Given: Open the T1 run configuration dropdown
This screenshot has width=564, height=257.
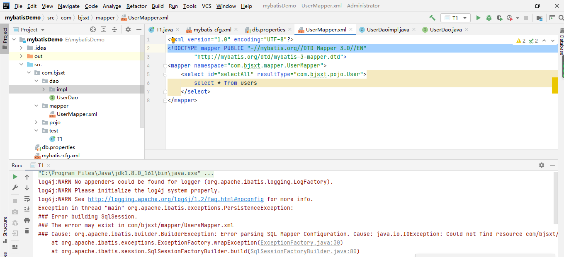Looking at the screenshot, I should (455, 18).
